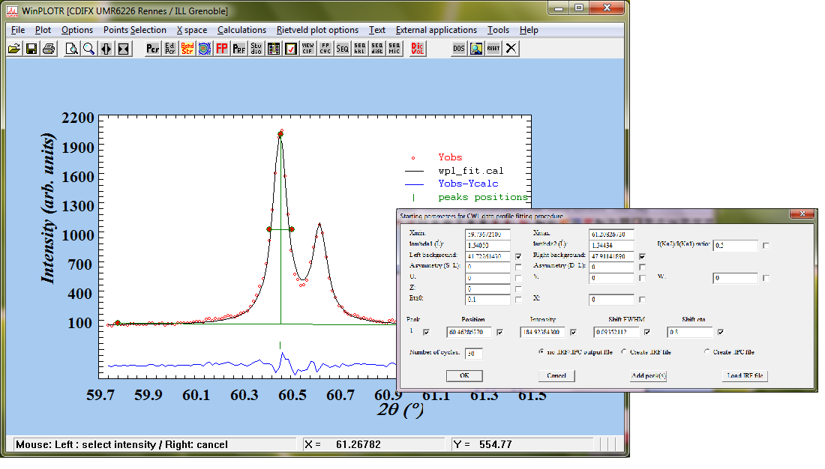Click the SEQ Mic toolbar icon

(x=394, y=49)
